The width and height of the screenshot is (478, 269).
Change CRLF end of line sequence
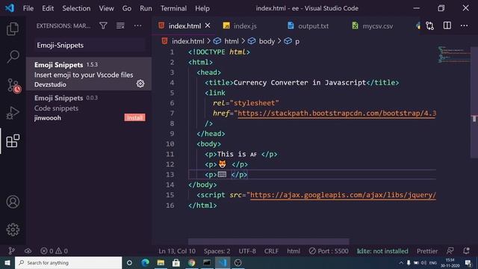(x=271, y=251)
